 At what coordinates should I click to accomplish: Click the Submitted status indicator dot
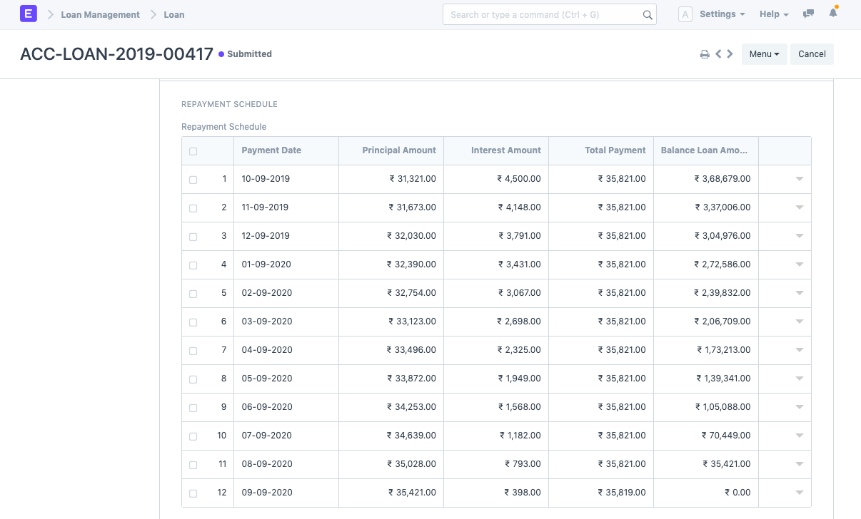[x=221, y=53]
